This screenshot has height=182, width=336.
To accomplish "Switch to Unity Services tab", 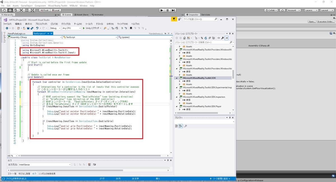I will 206,15.
